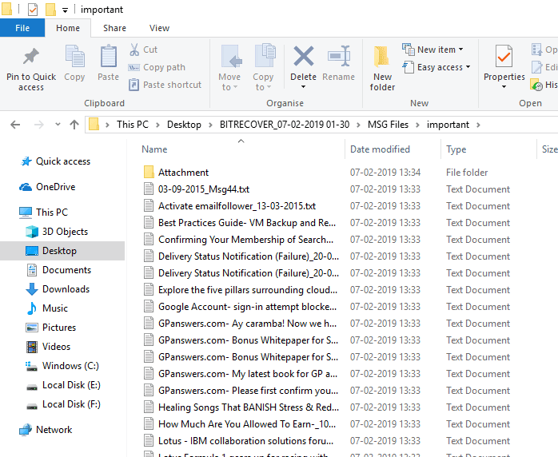The image size is (558, 457).
Task: Open 3D Objects folder in sidebar
Action: [x=65, y=232]
